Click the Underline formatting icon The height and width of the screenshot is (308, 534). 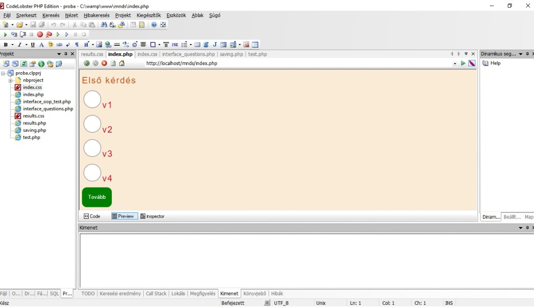pos(33,45)
